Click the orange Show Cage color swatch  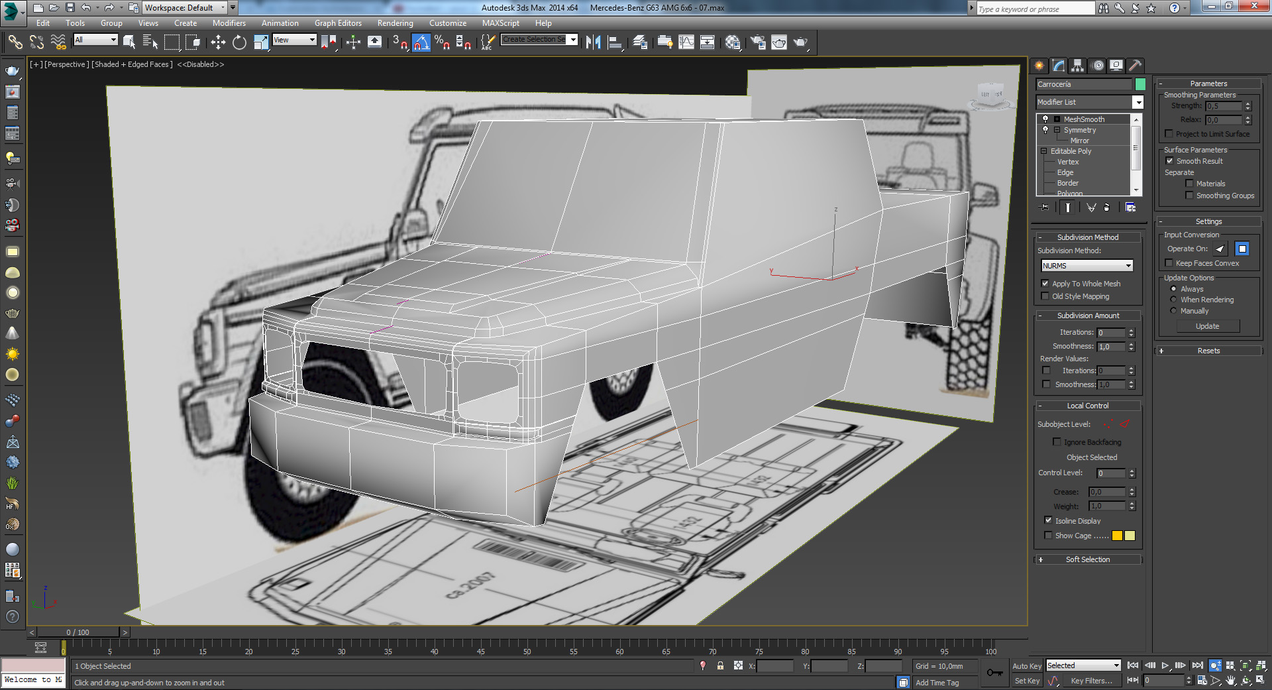pyautogui.click(x=1117, y=536)
